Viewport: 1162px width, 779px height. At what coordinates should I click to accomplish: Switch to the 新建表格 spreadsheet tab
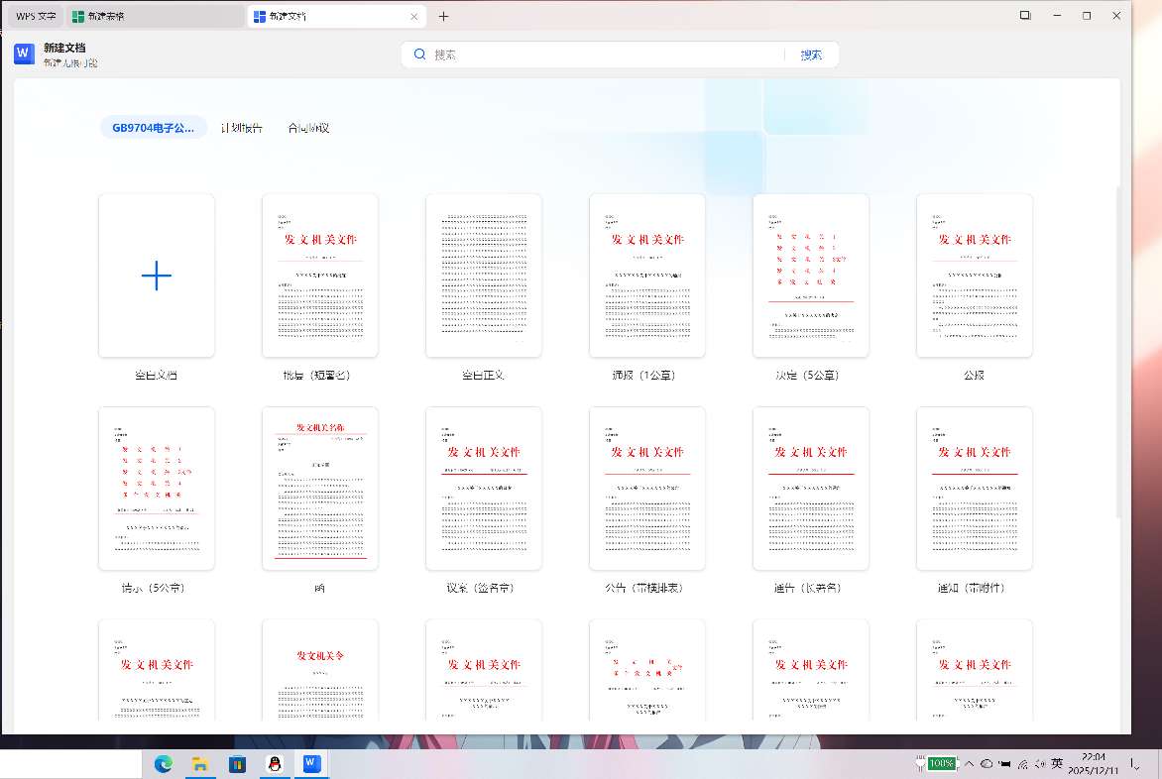[154, 17]
